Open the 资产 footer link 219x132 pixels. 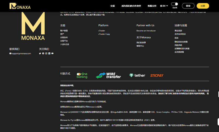tap(62, 34)
